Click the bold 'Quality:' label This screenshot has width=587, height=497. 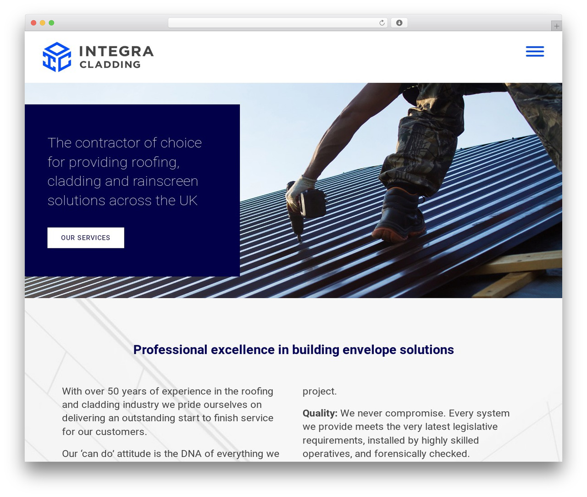click(x=320, y=413)
